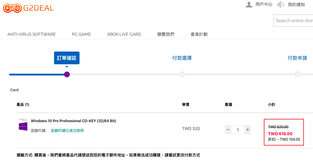This screenshot has width=313, height=161.
Task: Open 聯繫我們 contact us page
Action: point(166,34)
